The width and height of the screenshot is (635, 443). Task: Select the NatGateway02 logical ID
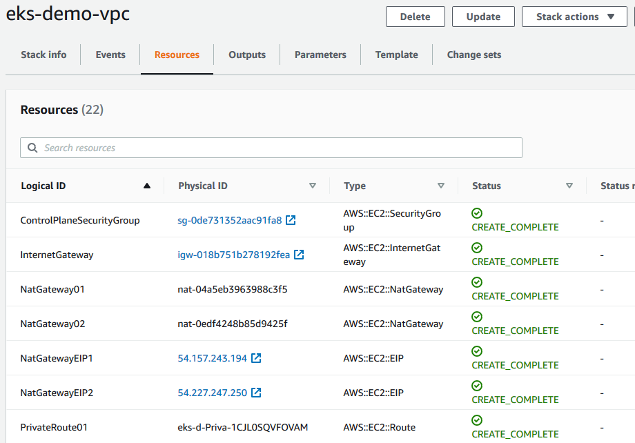click(x=52, y=324)
